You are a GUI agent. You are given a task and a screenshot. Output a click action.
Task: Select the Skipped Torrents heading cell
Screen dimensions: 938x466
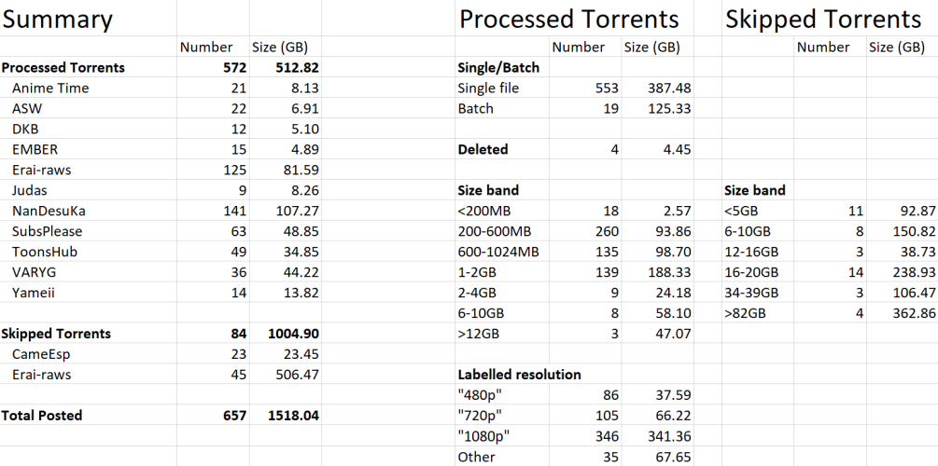point(823,19)
